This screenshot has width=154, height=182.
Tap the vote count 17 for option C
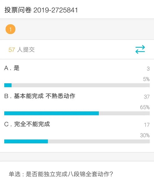pyautogui.click(x=147, y=125)
